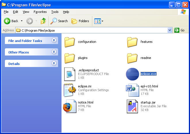Select the startup.jar file icon

[x=132, y=106]
